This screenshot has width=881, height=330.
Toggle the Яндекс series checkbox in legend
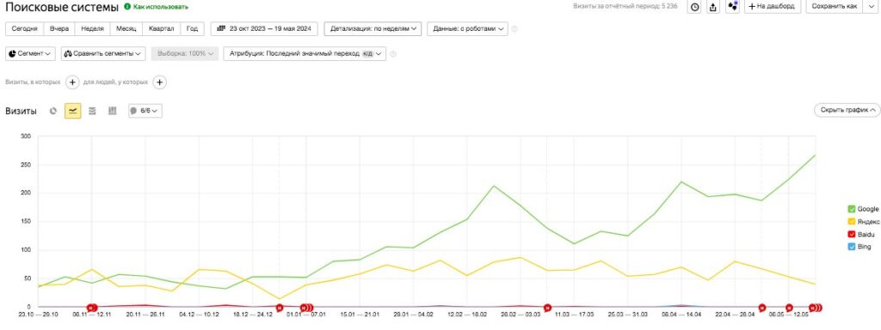tap(852, 222)
